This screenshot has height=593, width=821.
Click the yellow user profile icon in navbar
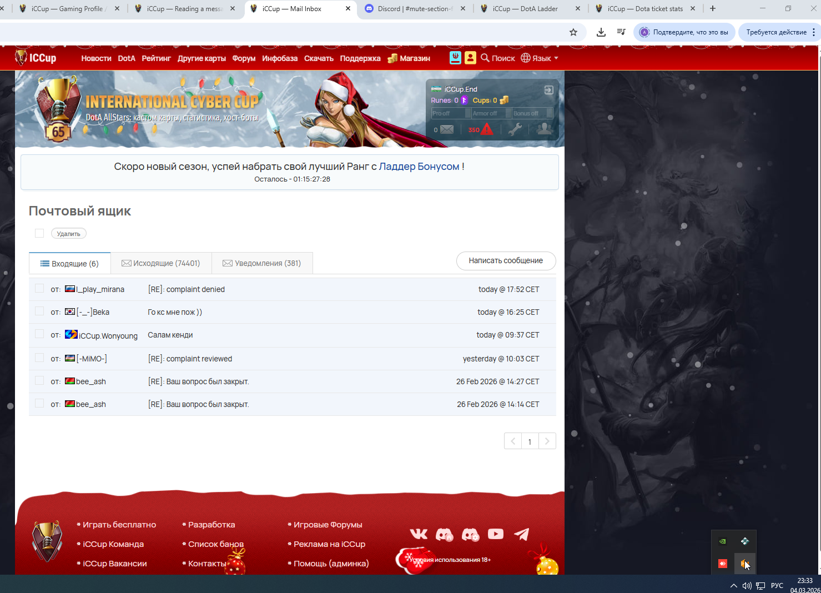pyautogui.click(x=470, y=58)
